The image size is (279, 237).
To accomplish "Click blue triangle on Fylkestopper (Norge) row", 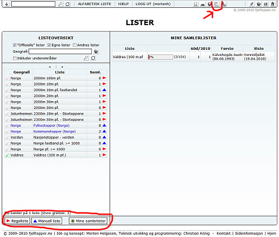I will click(105, 125).
